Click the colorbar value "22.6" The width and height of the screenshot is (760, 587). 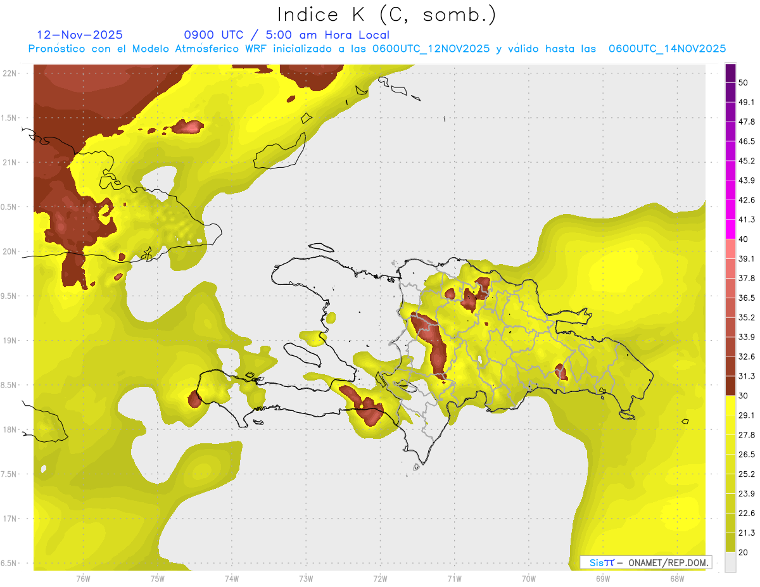click(747, 513)
